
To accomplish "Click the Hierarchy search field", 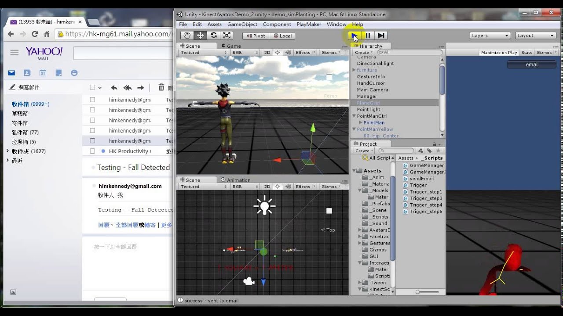I will point(409,52).
